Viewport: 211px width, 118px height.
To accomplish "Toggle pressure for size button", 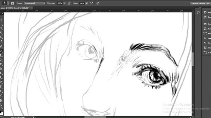I will 98,3.
